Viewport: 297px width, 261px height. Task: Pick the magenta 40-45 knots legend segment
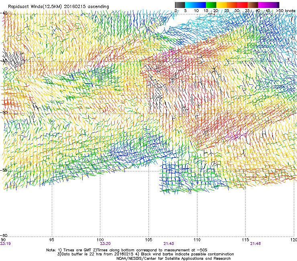coord(263,5)
